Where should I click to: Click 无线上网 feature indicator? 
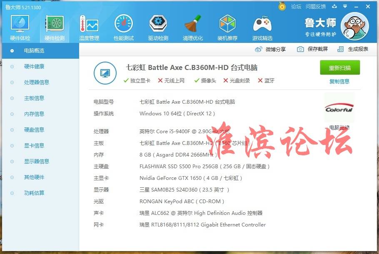coord(171,80)
